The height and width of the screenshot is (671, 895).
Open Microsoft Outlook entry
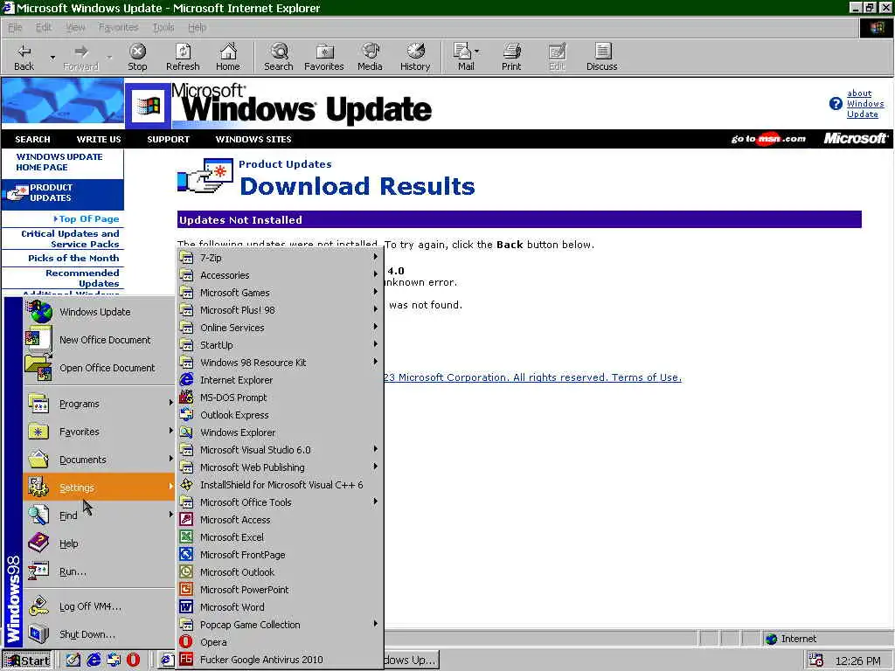click(280, 571)
